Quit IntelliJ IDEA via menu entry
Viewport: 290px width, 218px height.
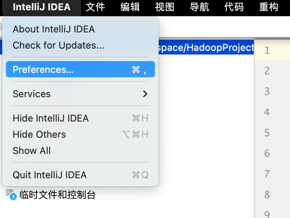click(x=50, y=175)
